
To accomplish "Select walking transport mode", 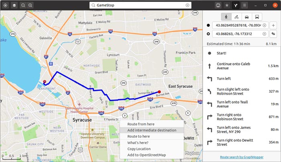I will 226,17.
